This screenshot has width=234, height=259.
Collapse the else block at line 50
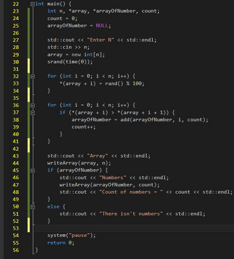[x=32, y=207]
